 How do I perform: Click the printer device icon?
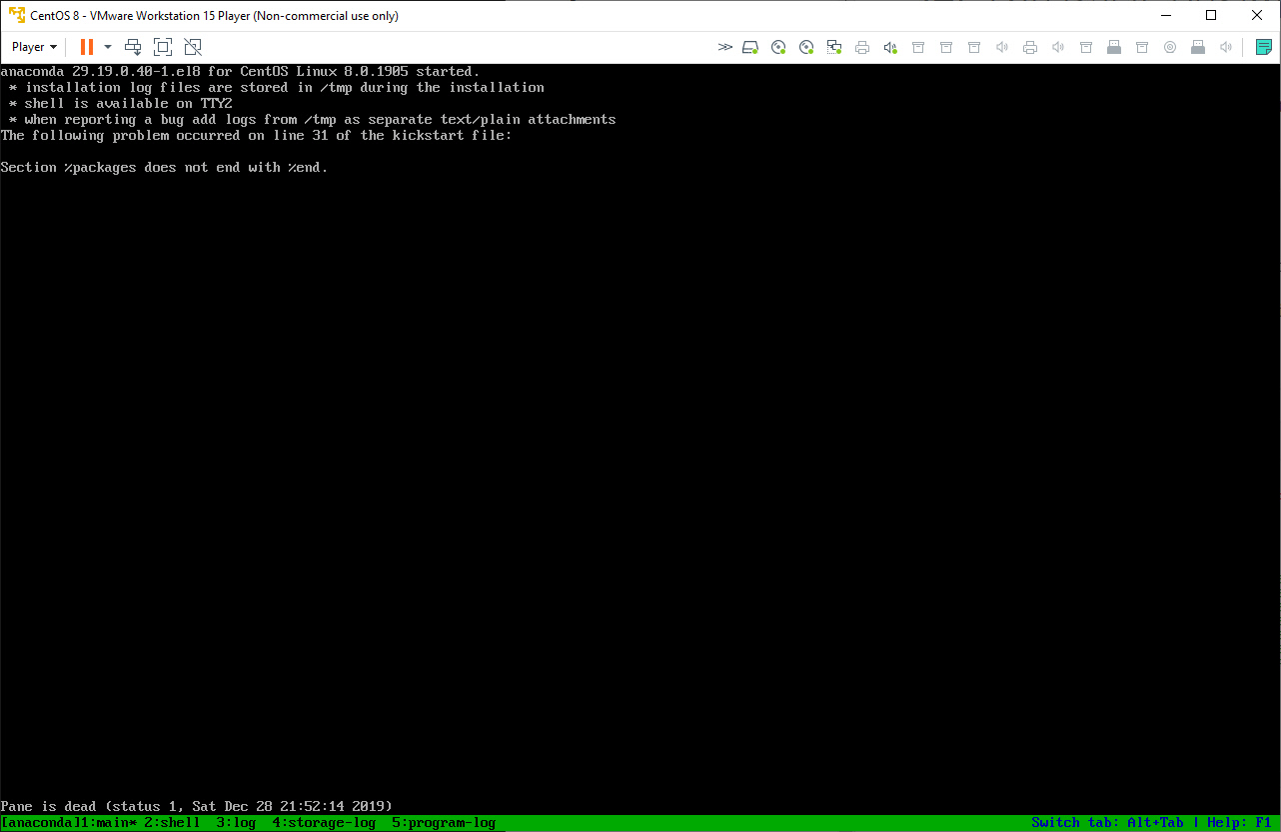coord(862,46)
